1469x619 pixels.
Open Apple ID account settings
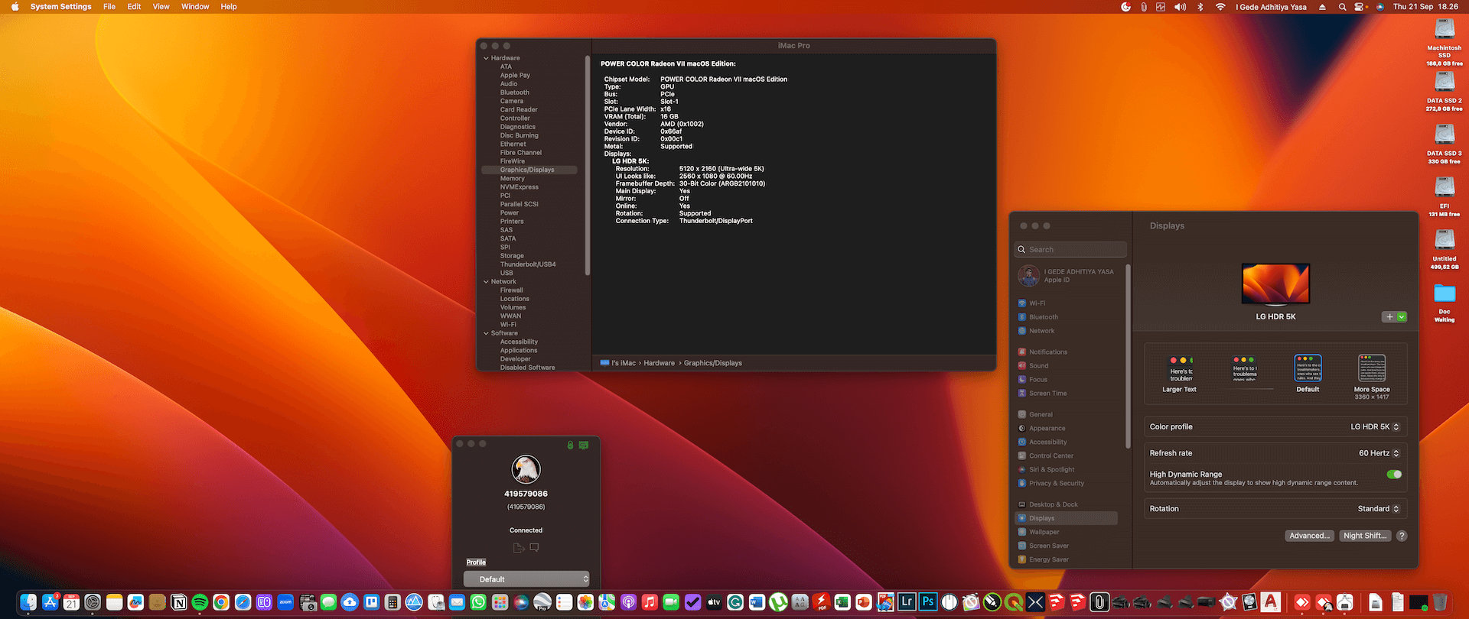(x=1067, y=276)
